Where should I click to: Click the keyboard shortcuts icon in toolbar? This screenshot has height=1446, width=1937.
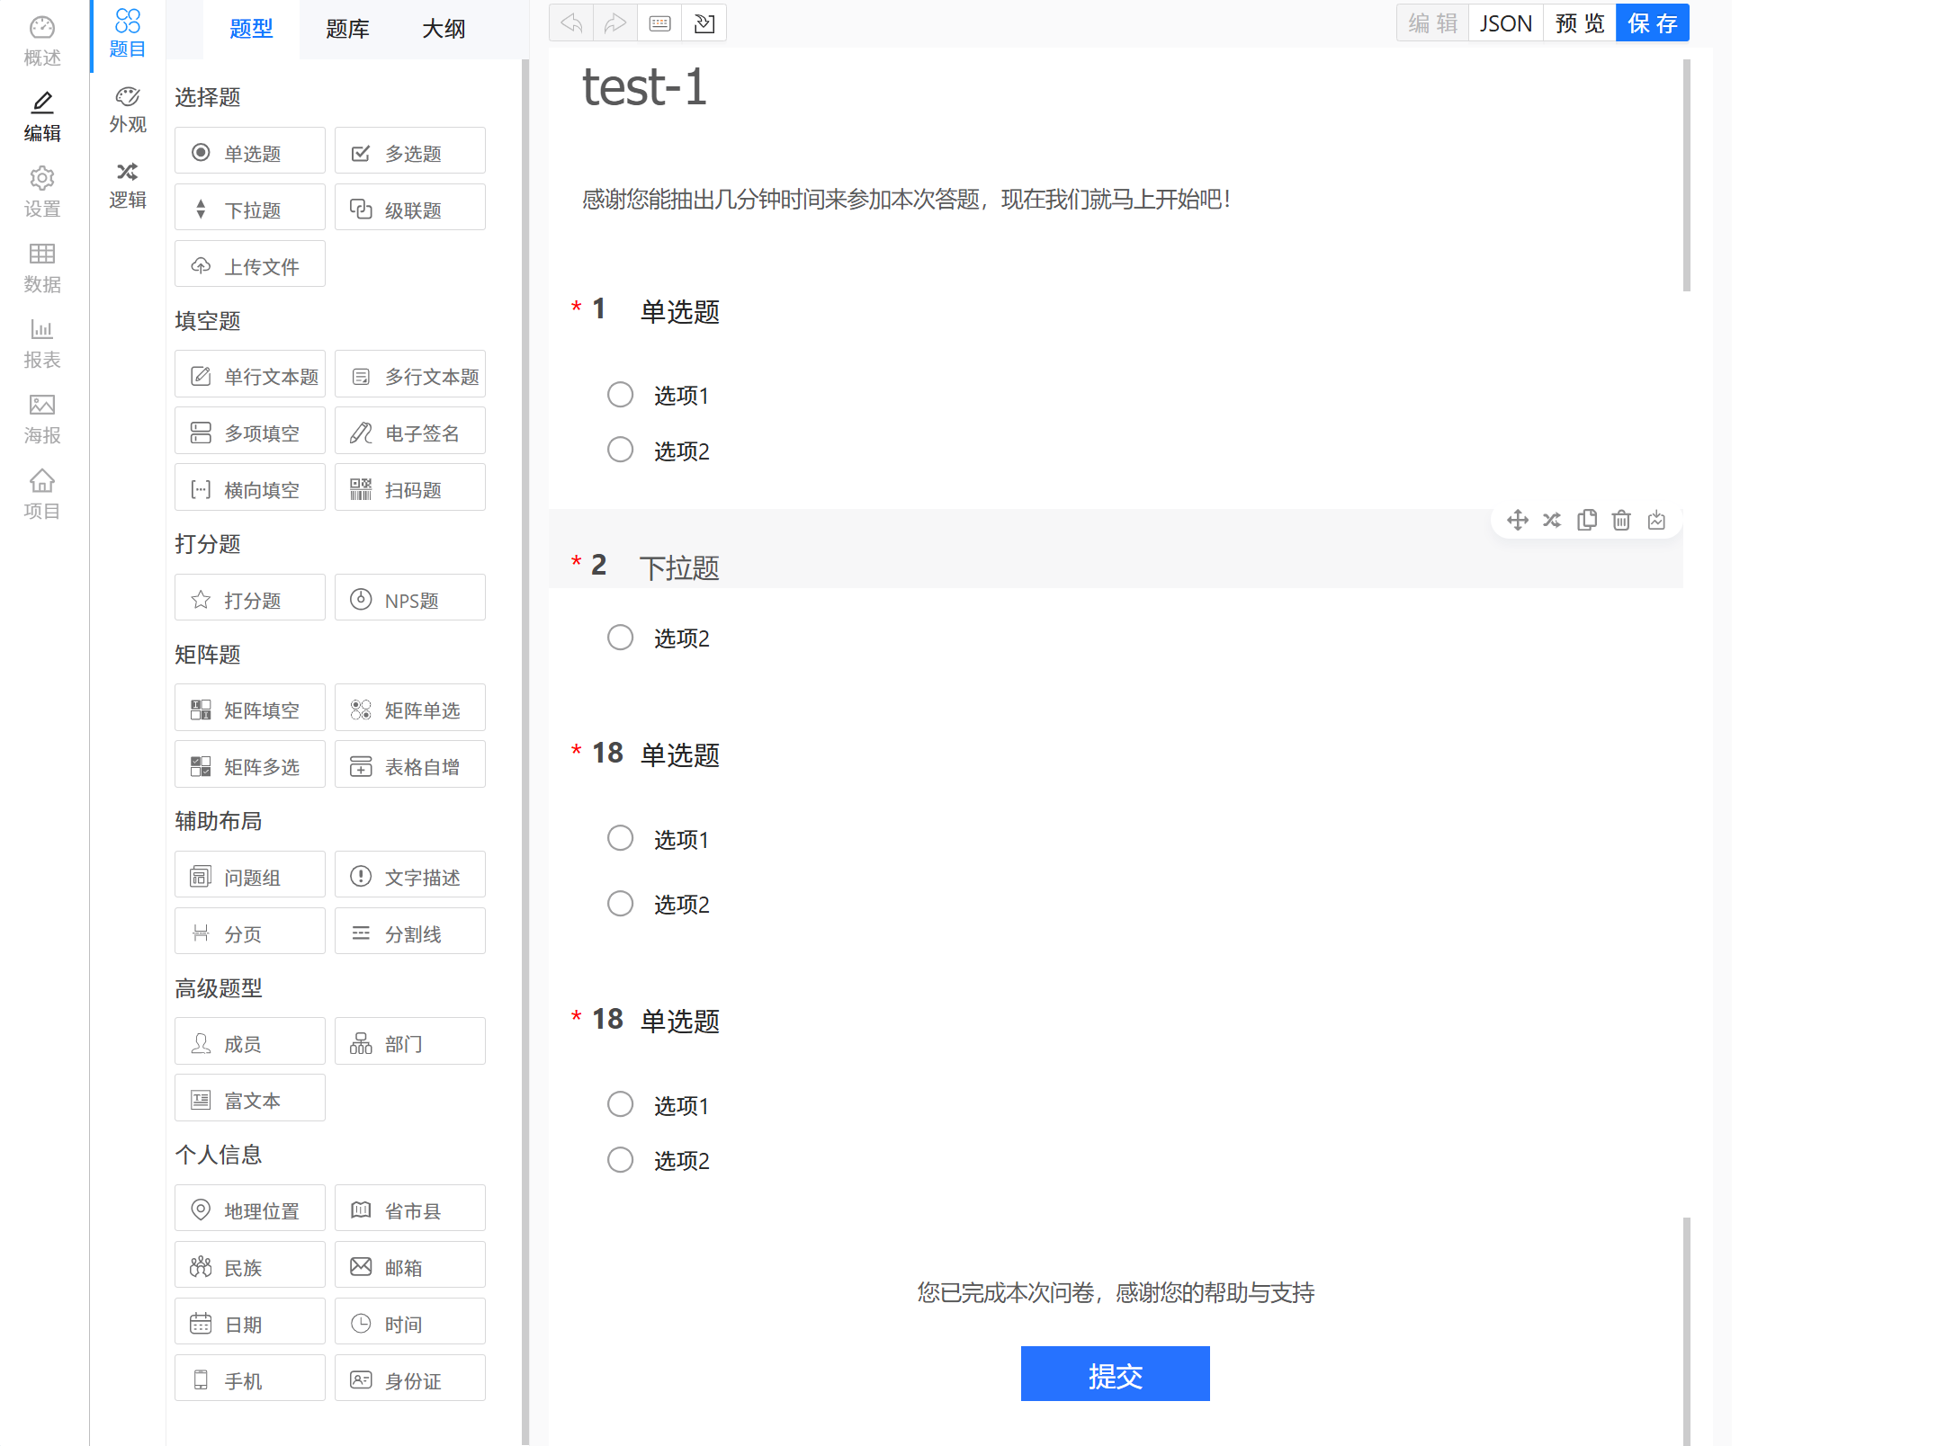[x=659, y=23]
